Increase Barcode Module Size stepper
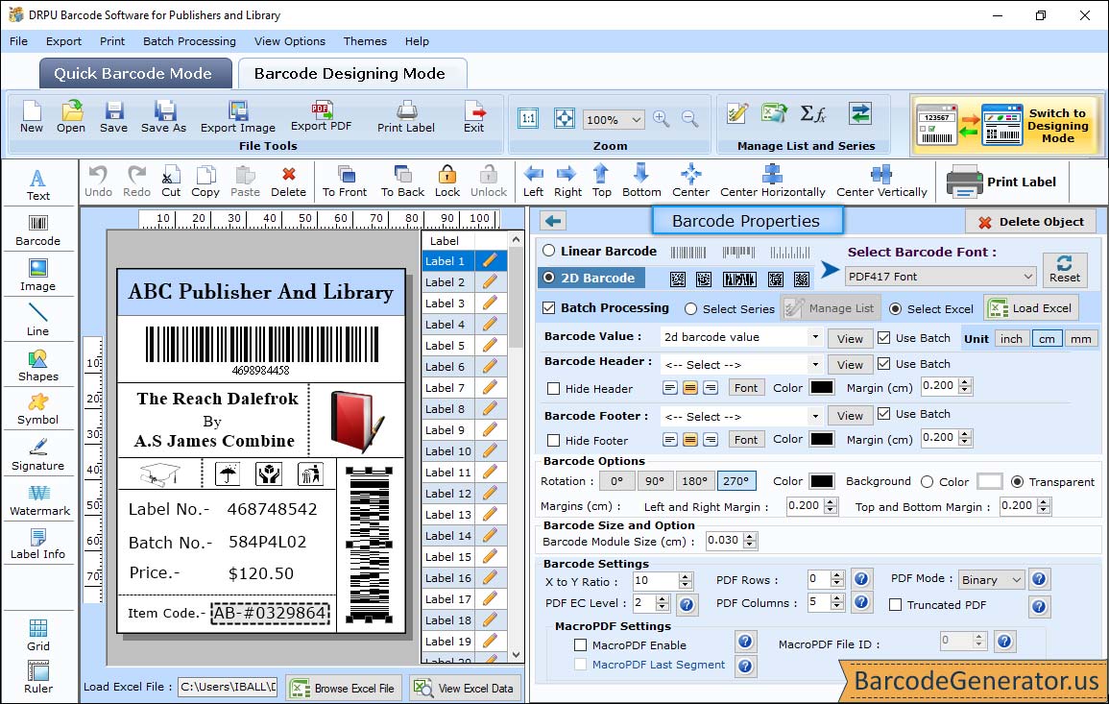 (x=750, y=536)
